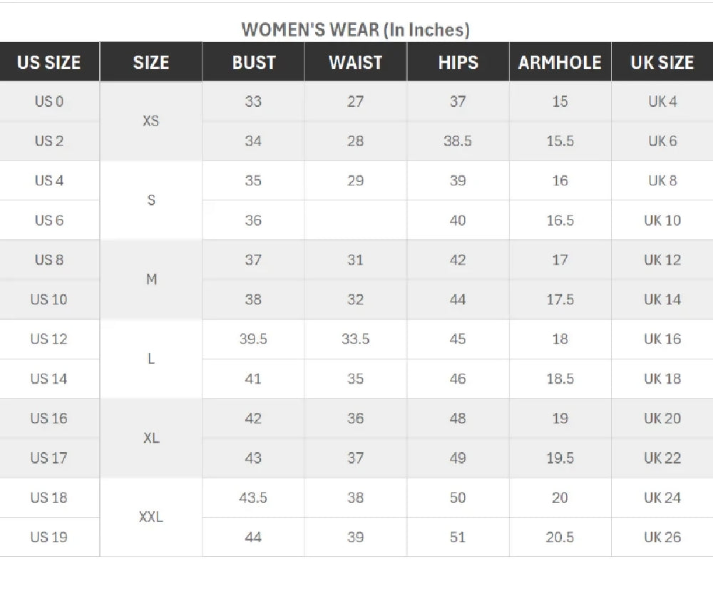
Task: Click the XS size cell
Action: (x=151, y=121)
